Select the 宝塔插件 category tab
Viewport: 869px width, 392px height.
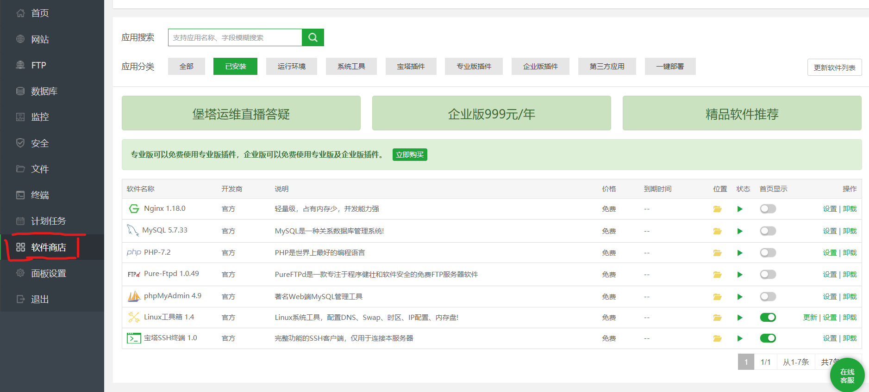[411, 67]
